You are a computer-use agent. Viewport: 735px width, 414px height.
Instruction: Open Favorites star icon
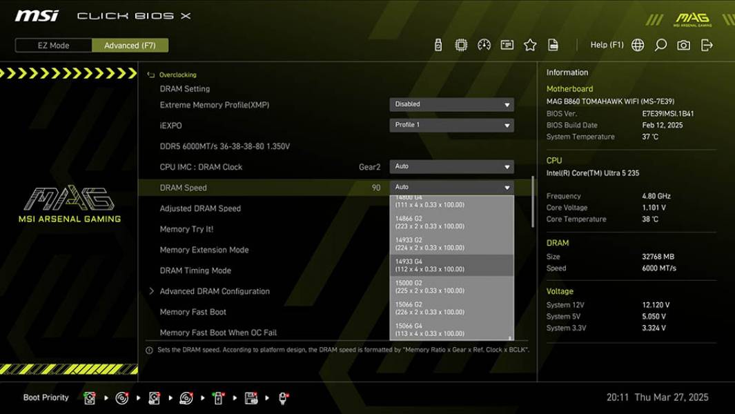click(530, 45)
